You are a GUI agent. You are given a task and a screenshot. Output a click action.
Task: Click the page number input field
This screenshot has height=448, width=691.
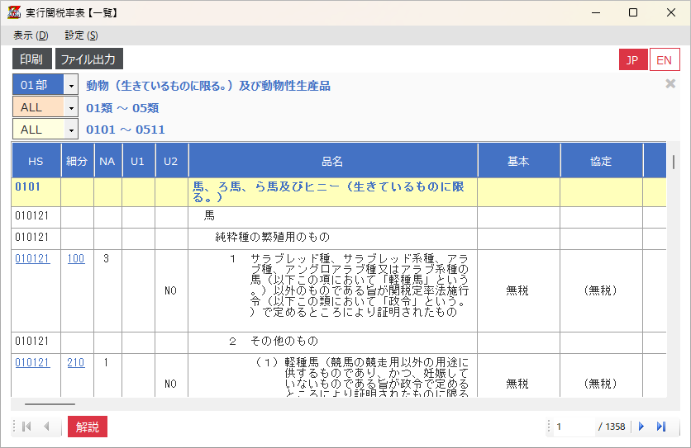click(573, 427)
